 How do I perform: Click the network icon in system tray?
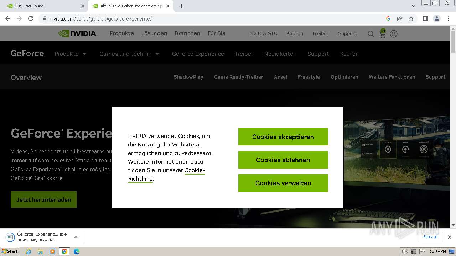click(x=413, y=251)
